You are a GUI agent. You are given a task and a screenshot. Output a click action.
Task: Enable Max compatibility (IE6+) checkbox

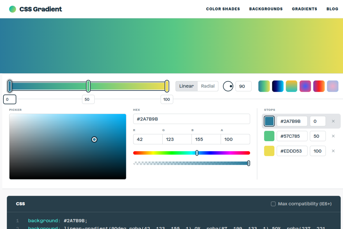tap(273, 204)
